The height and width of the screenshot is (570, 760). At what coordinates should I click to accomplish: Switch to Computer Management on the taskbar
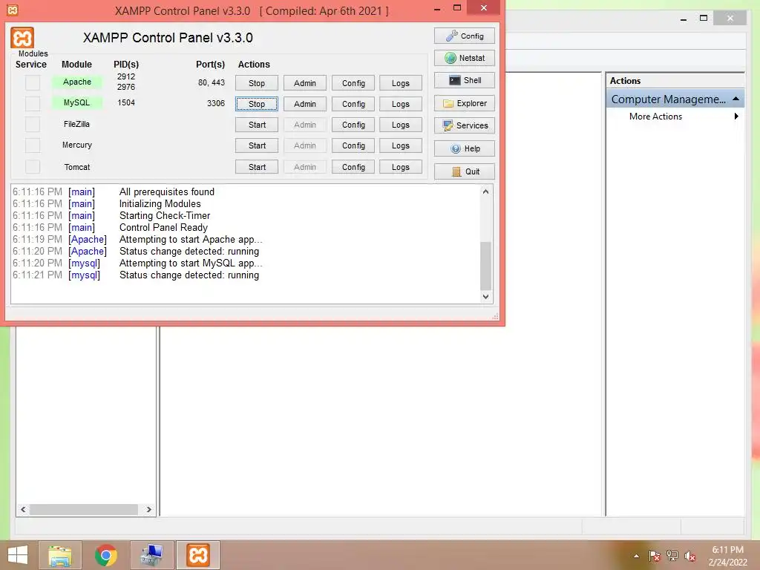tap(151, 555)
